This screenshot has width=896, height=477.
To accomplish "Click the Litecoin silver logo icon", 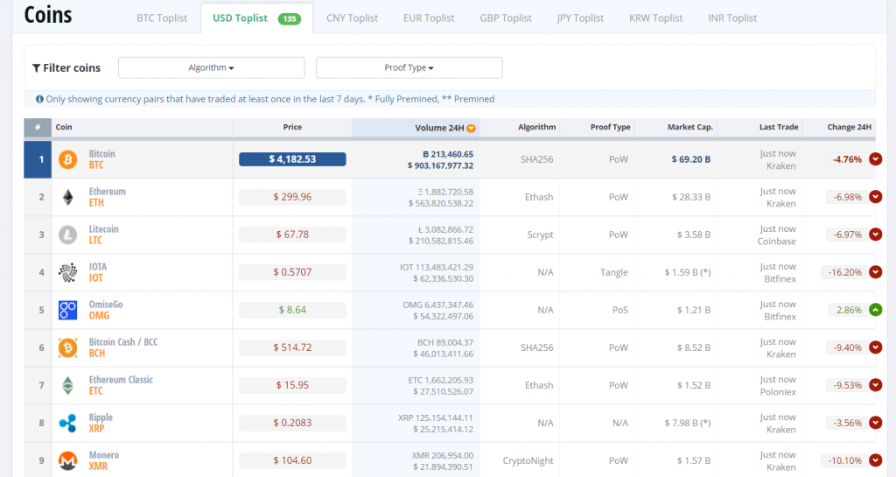I will (x=67, y=235).
